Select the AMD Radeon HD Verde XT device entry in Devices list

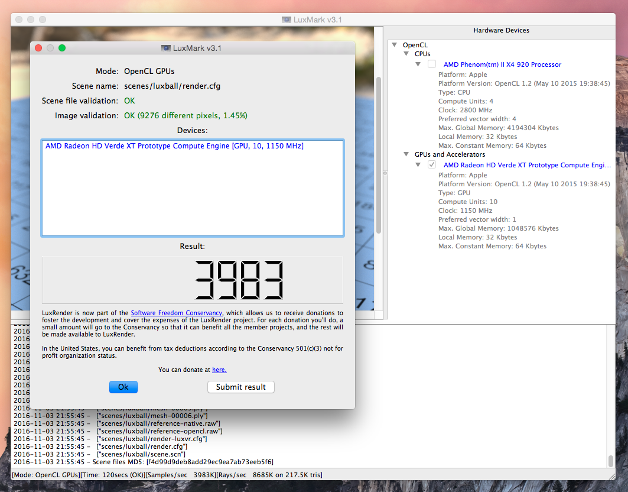click(175, 146)
